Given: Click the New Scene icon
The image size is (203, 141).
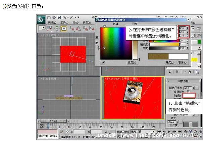Looking at the screenshot, I should click(49, 17).
